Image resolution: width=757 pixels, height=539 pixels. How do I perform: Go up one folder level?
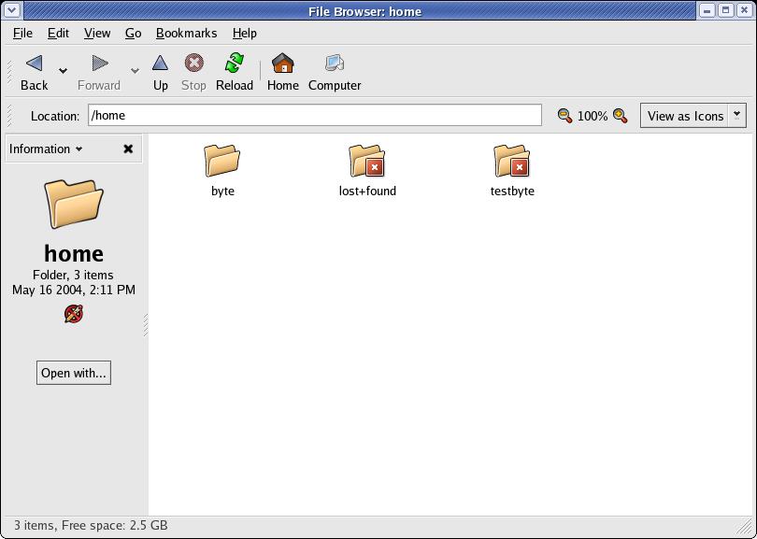coord(161,72)
